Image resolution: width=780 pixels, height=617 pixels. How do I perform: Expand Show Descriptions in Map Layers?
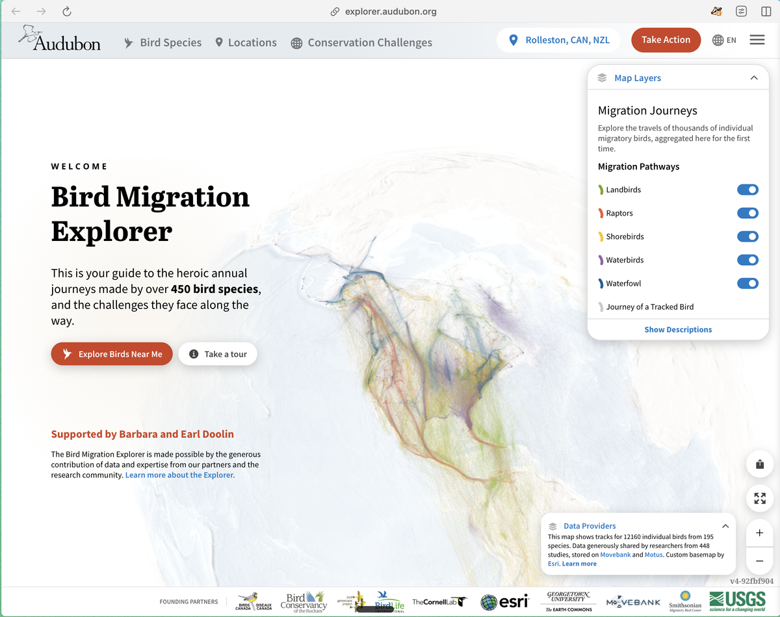(x=678, y=329)
